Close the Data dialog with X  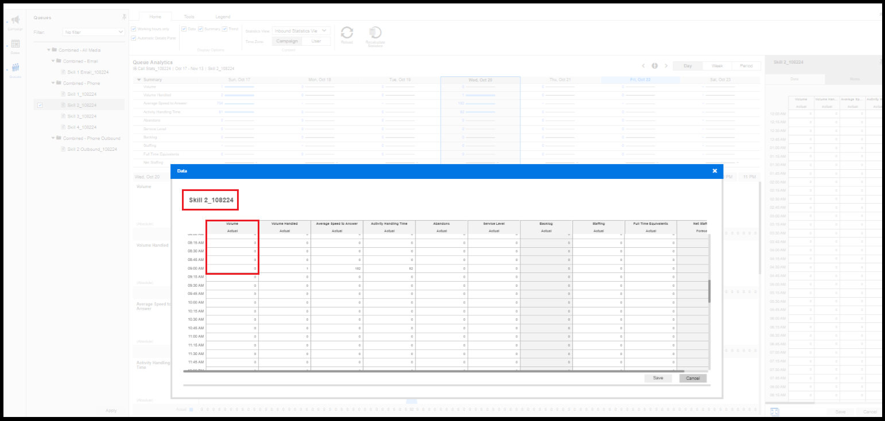pos(715,171)
